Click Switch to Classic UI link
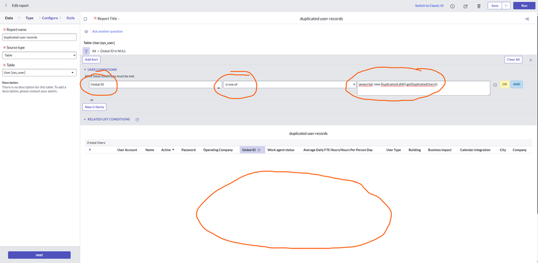The height and width of the screenshot is (263, 538). click(429, 6)
